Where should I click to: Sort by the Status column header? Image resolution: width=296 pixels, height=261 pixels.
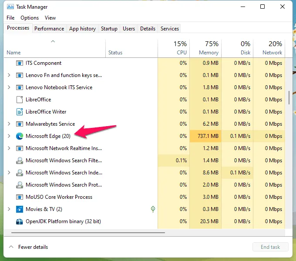[x=131, y=48]
